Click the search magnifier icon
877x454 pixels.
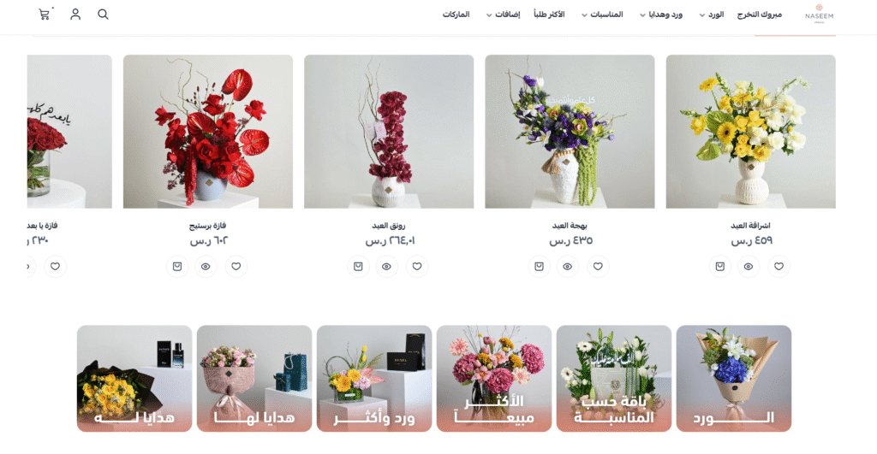[x=103, y=15]
